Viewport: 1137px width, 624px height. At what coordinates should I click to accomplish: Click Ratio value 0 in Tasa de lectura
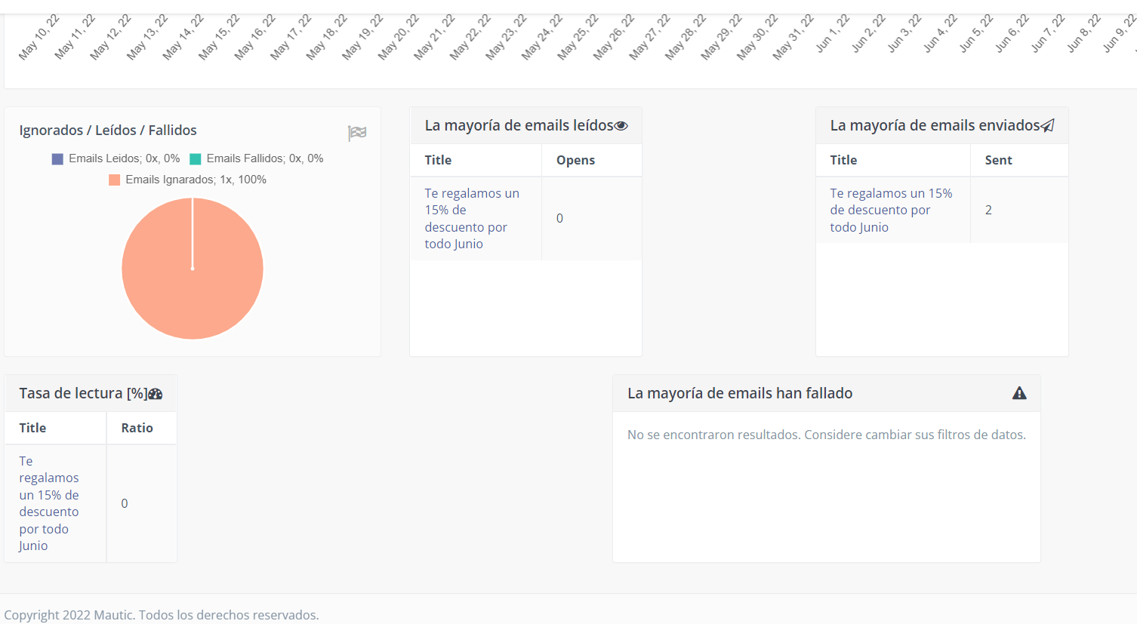click(x=125, y=503)
